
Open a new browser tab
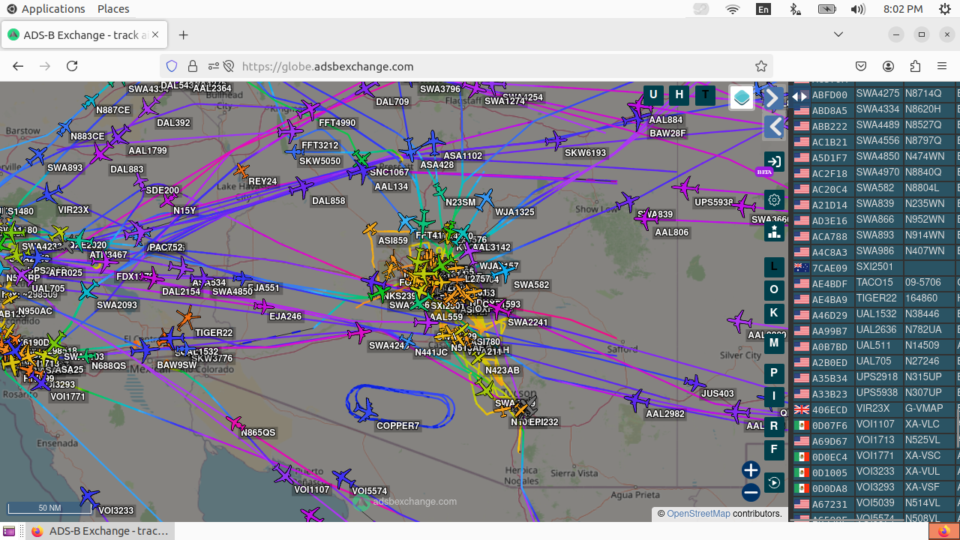coord(183,35)
